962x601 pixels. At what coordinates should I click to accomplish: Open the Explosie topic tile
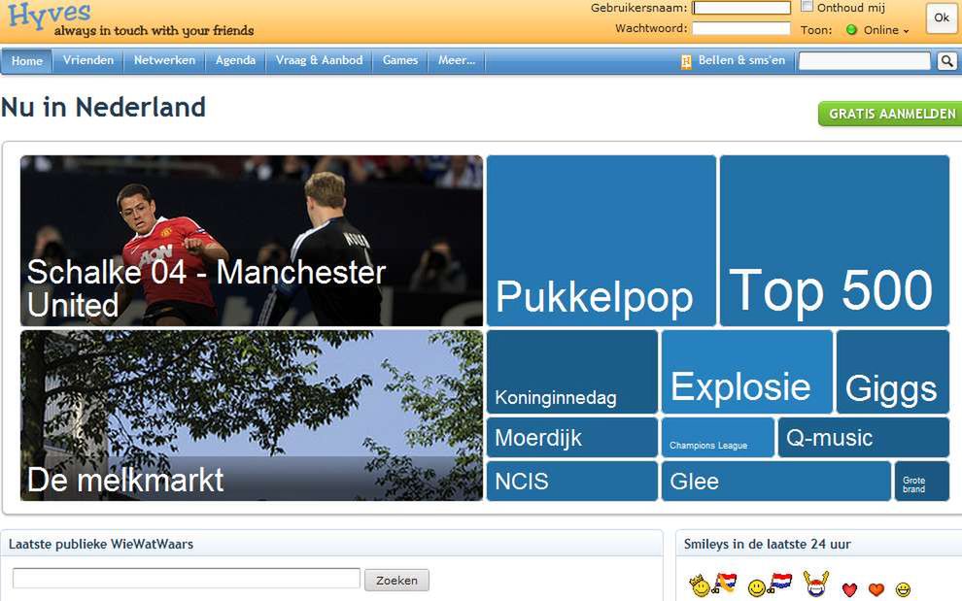747,372
